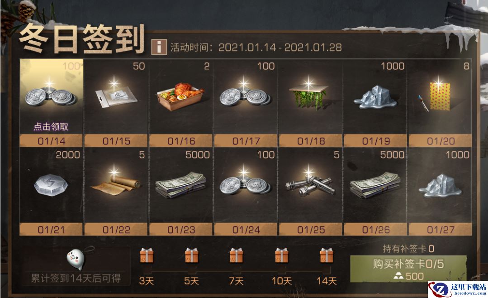
Task: Select the roast chicken meal on 01/16
Action: (x=181, y=103)
